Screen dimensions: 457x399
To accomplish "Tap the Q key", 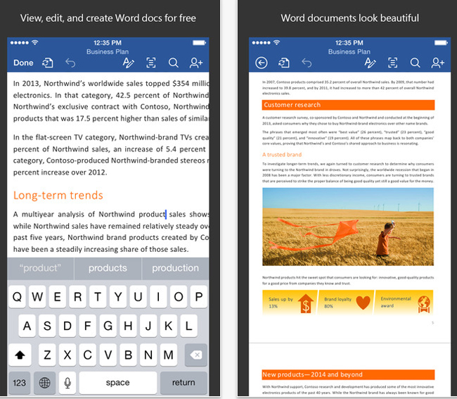I will (17, 297).
